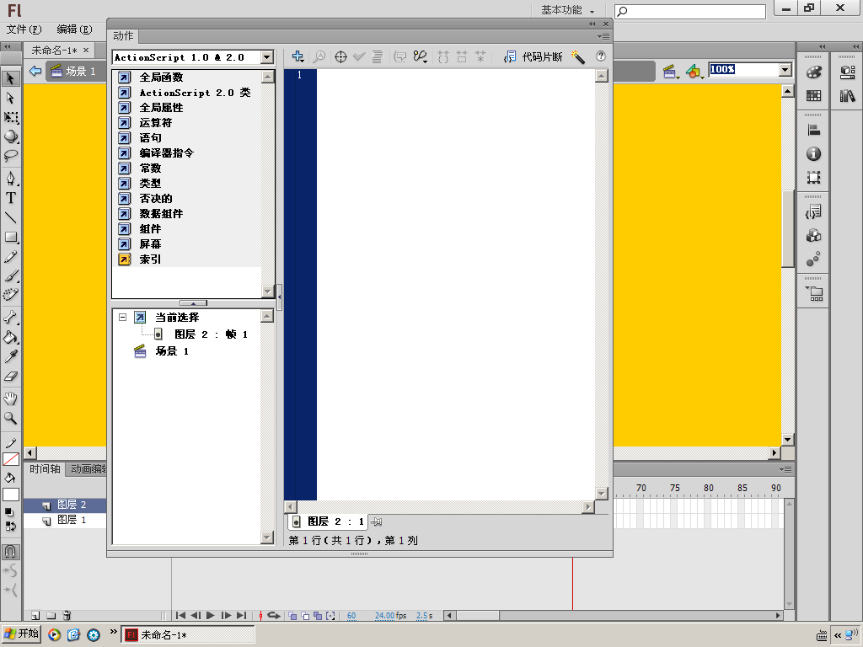
Task: Open the stage zoom 100% dropdown
Action: pos(785,70)
